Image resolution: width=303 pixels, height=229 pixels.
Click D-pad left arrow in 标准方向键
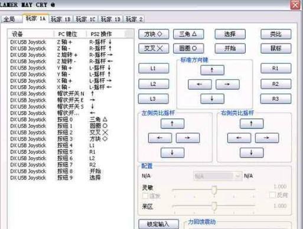pyautogui.click(x=200, y=84)
